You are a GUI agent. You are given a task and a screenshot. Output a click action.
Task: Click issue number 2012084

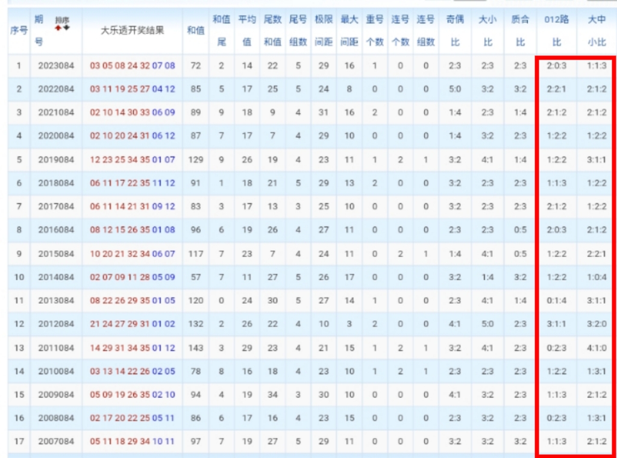pos(56,324)
